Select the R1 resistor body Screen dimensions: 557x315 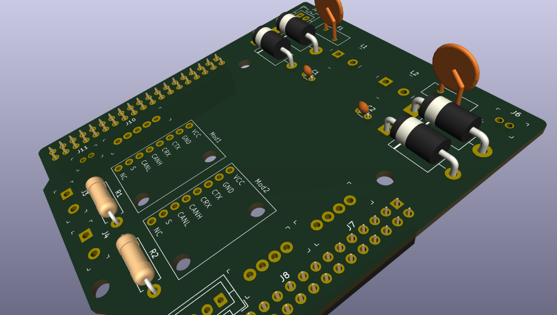[102, 196]
